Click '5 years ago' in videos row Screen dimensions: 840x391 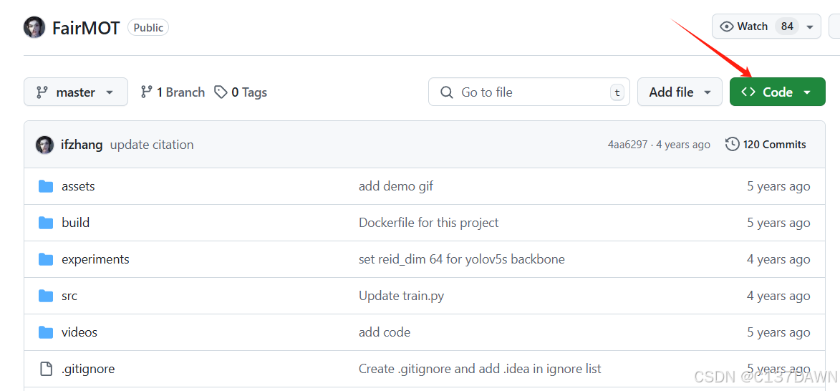[x=778, y=332]
